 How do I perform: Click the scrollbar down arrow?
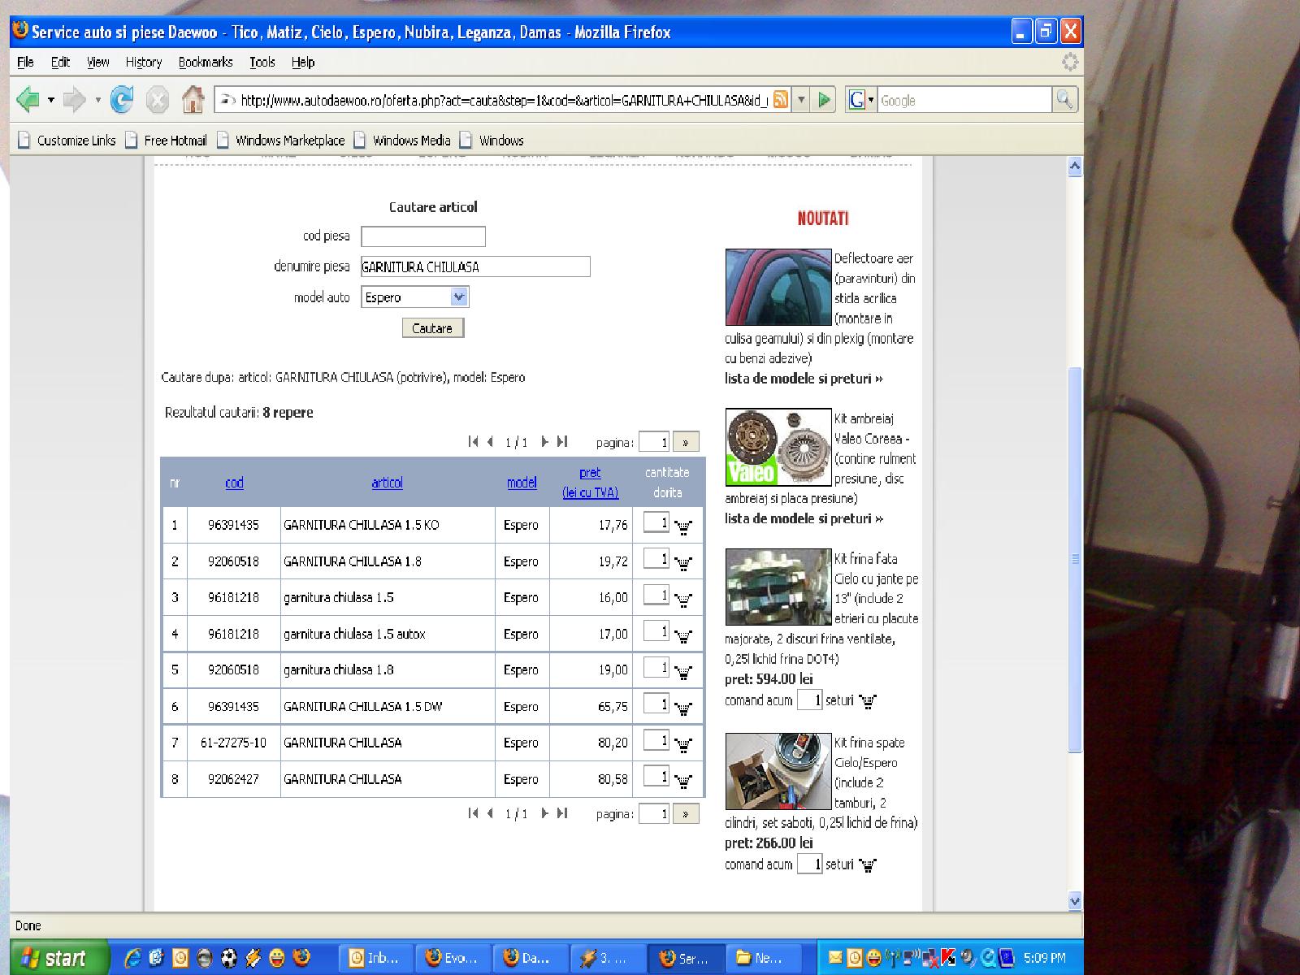1075,900
